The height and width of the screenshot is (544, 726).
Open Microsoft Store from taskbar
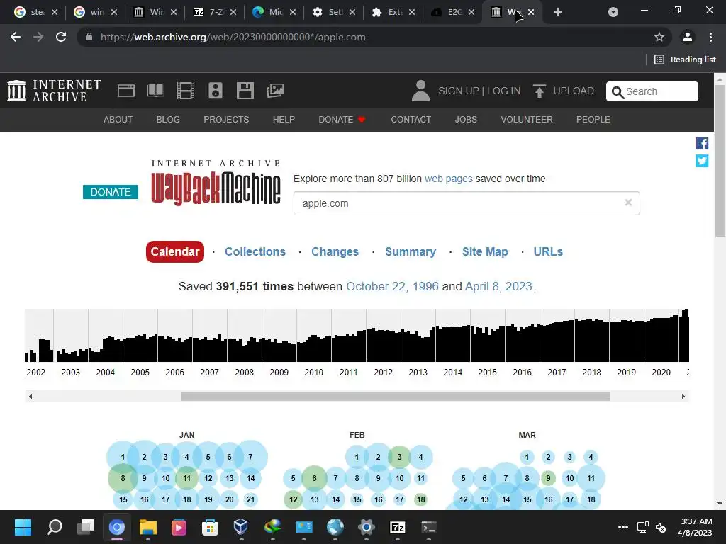pyautogui.click(x=210, y=527)
